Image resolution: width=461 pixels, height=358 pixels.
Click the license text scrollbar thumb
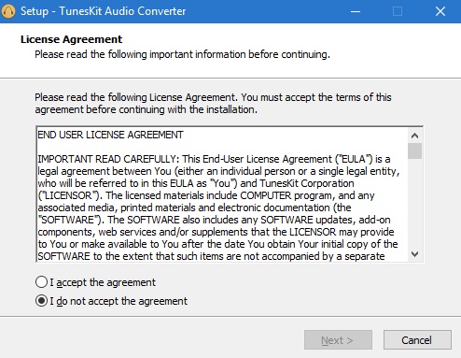(x=414, y=150)
